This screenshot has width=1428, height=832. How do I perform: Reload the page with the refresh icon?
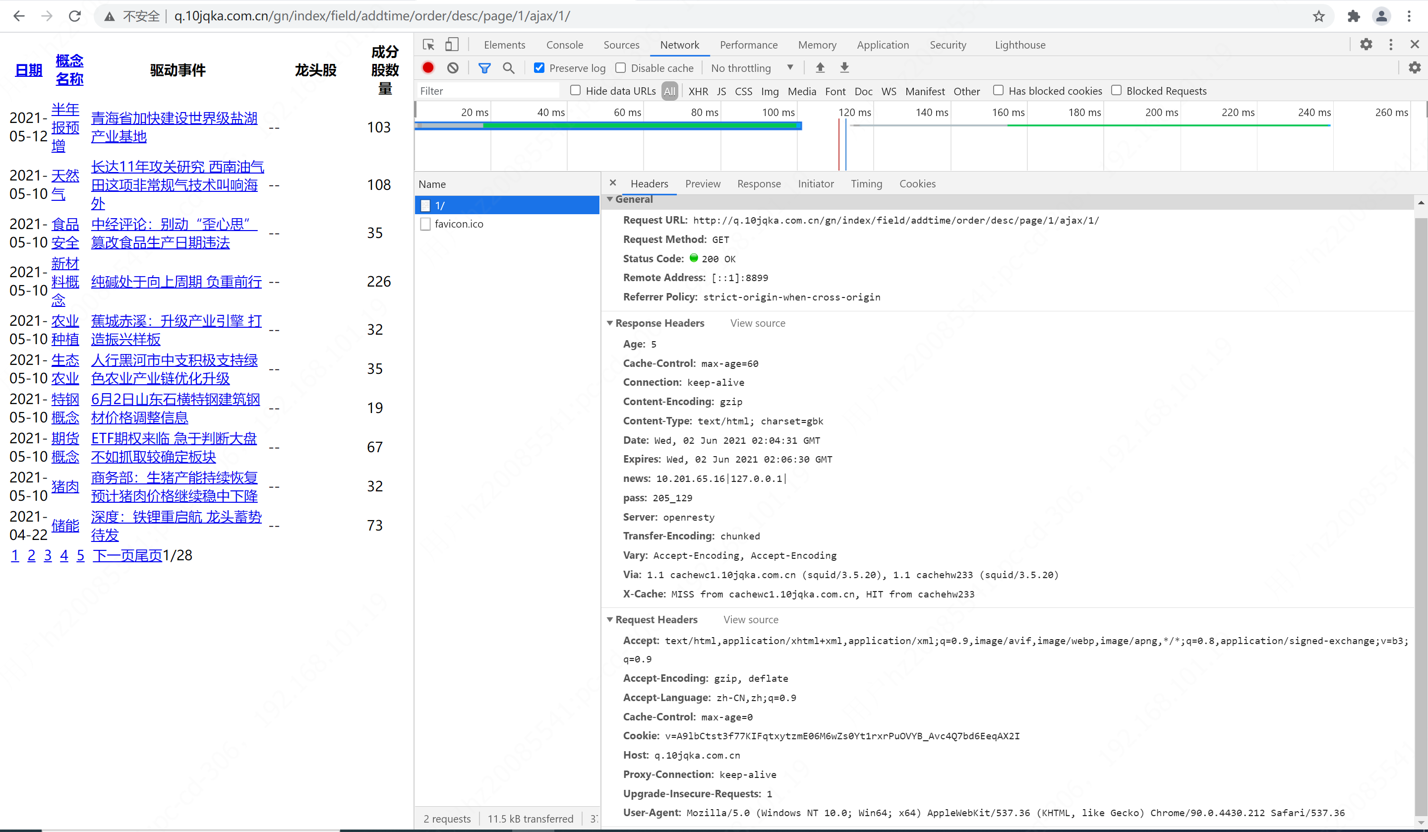[74, 16]
